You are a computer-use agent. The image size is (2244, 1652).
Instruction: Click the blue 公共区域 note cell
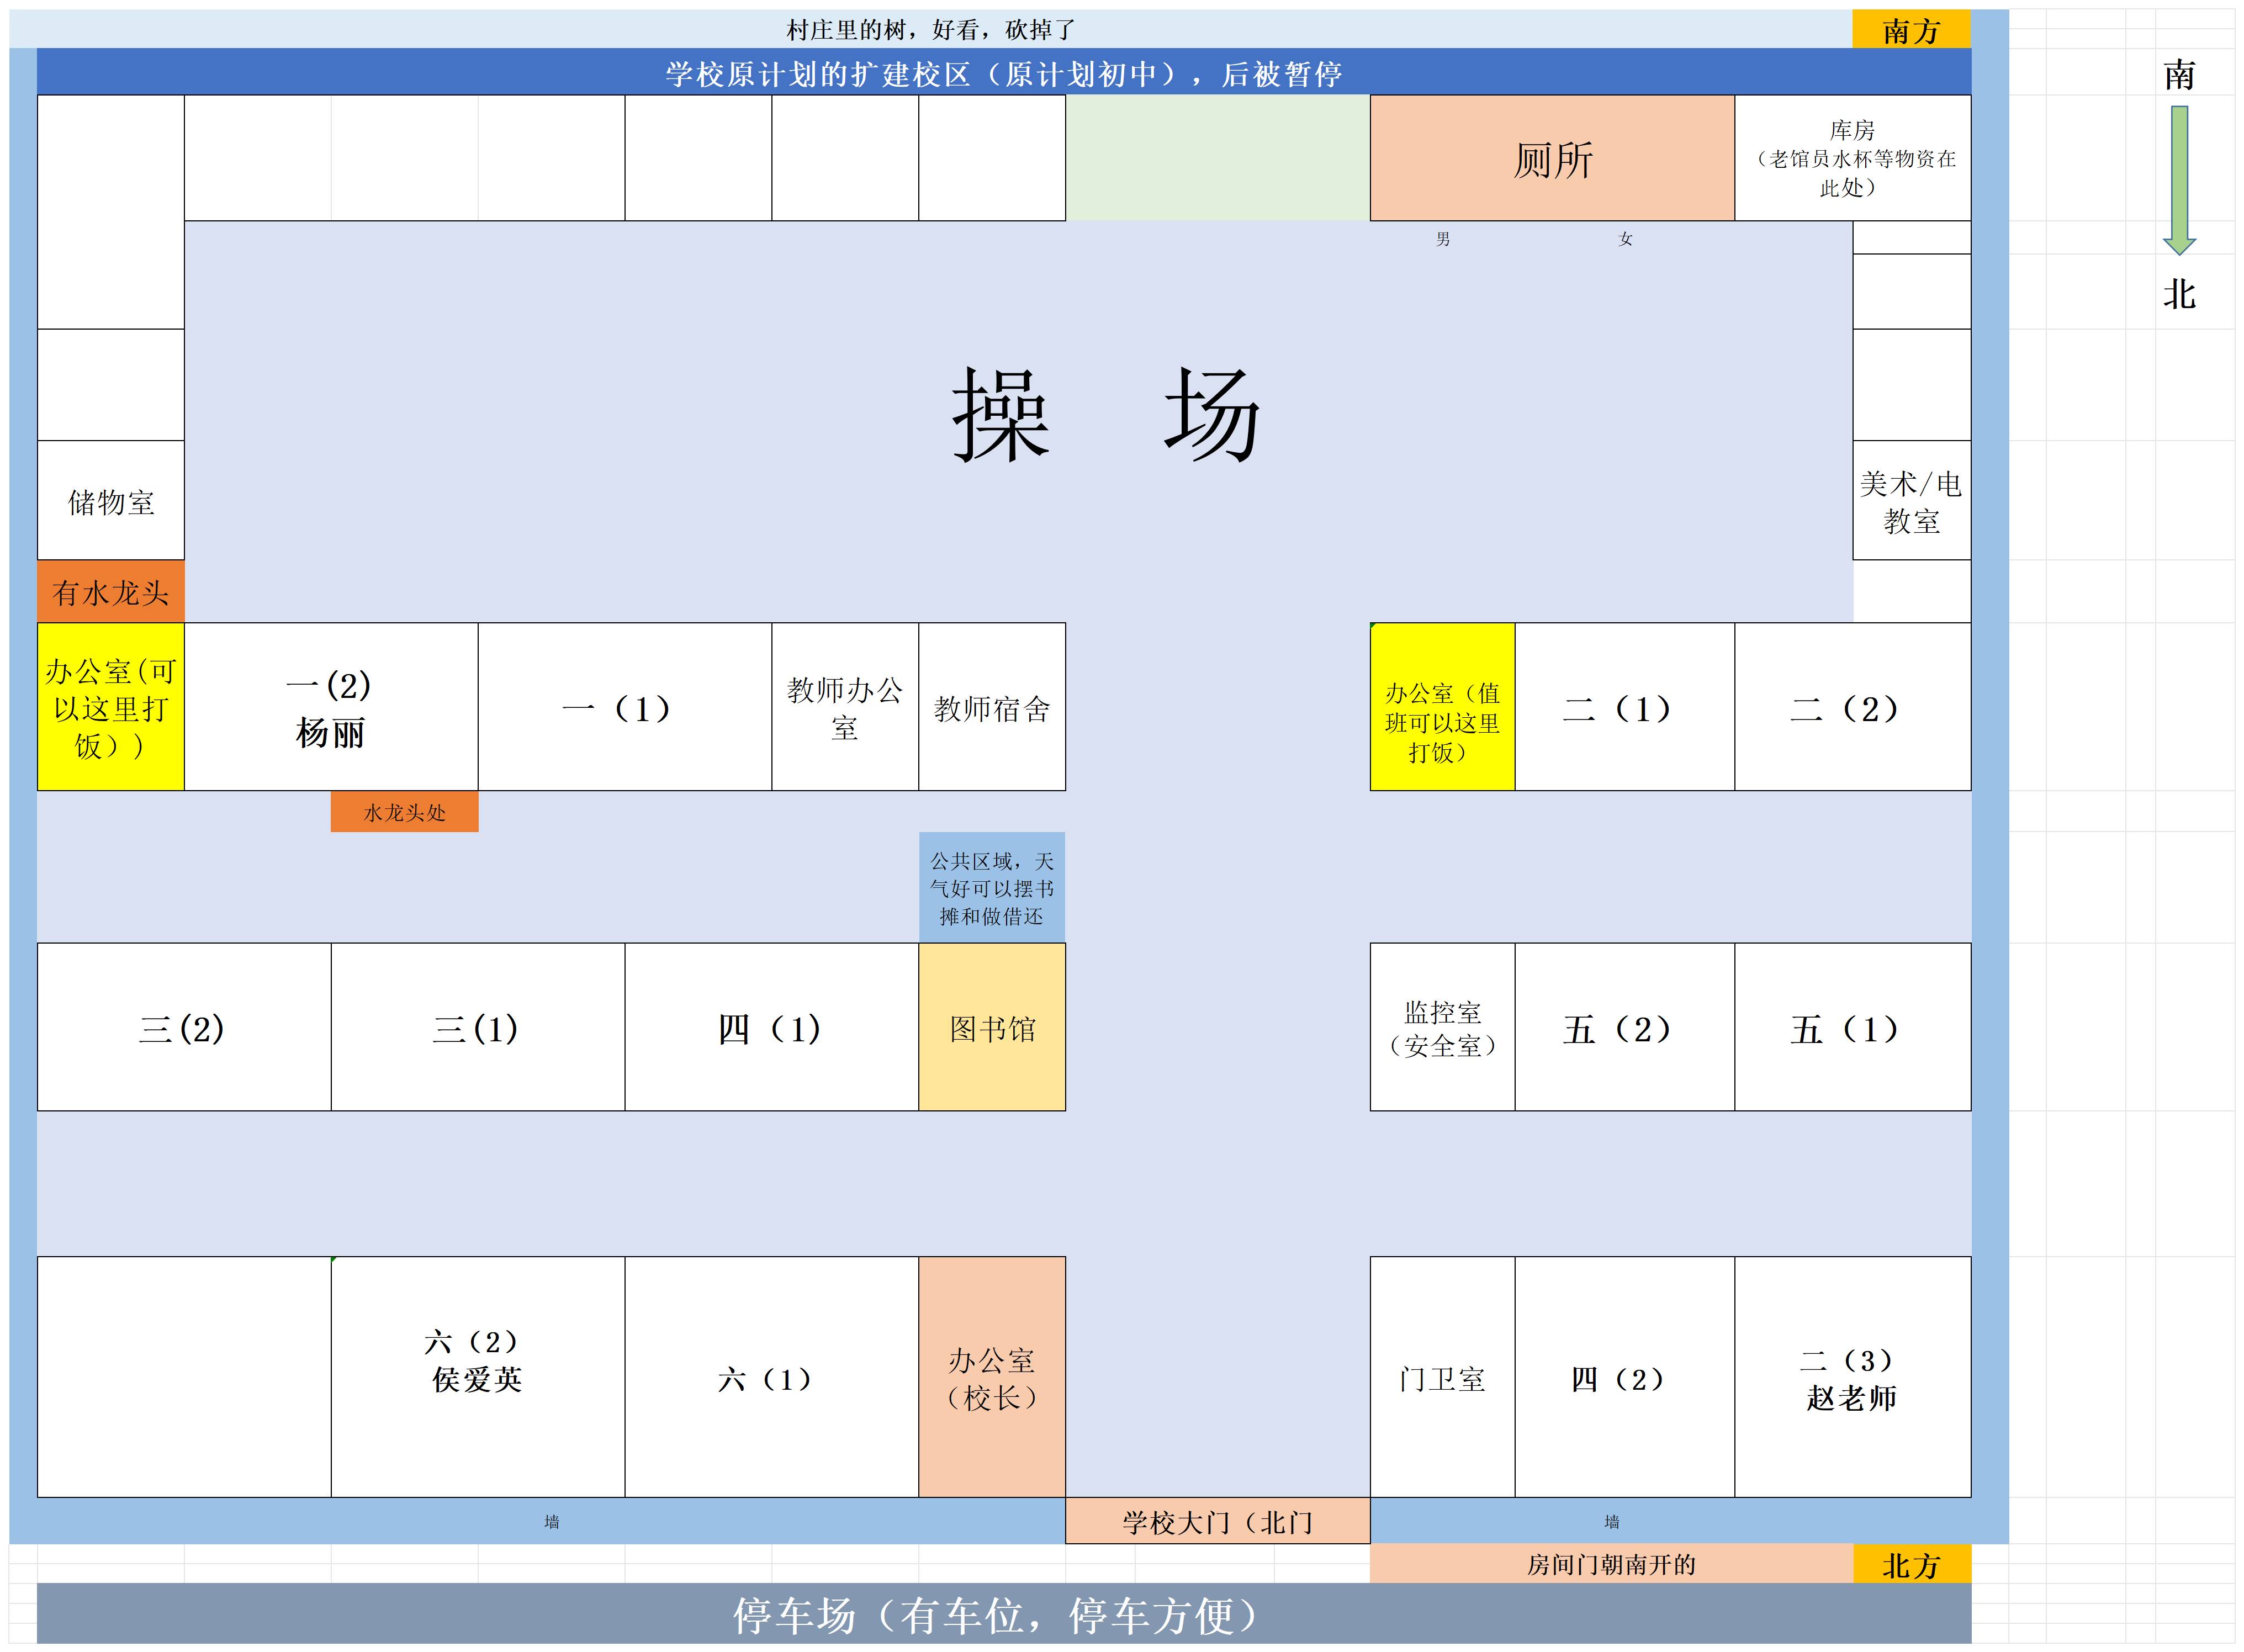pos(991,887)
